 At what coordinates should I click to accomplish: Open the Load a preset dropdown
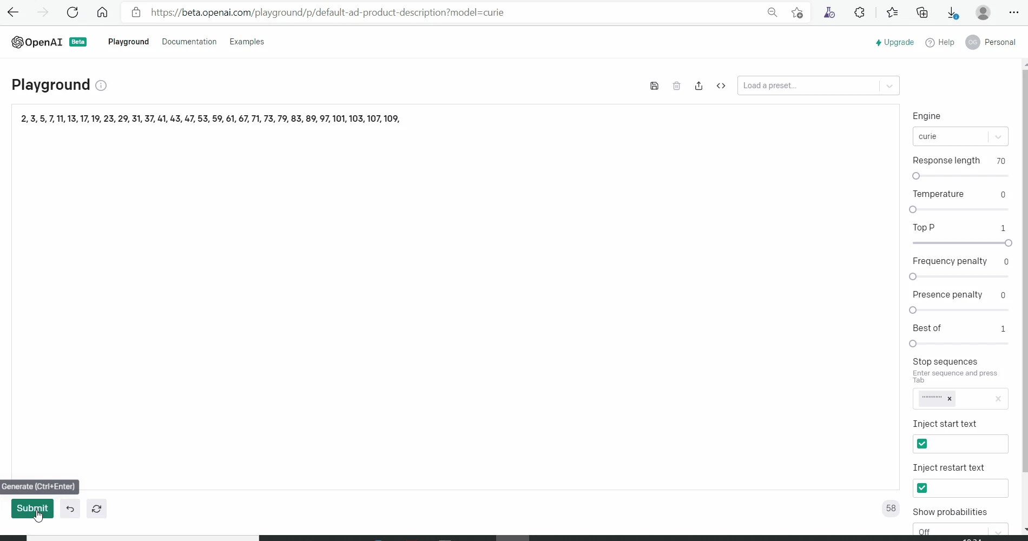[x=818, y=85]
